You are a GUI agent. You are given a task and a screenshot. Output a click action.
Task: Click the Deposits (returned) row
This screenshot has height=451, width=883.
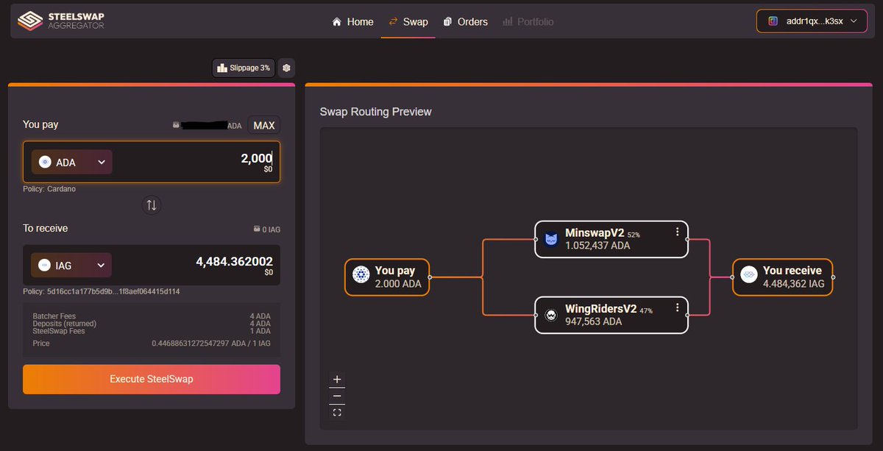point(152,324)
